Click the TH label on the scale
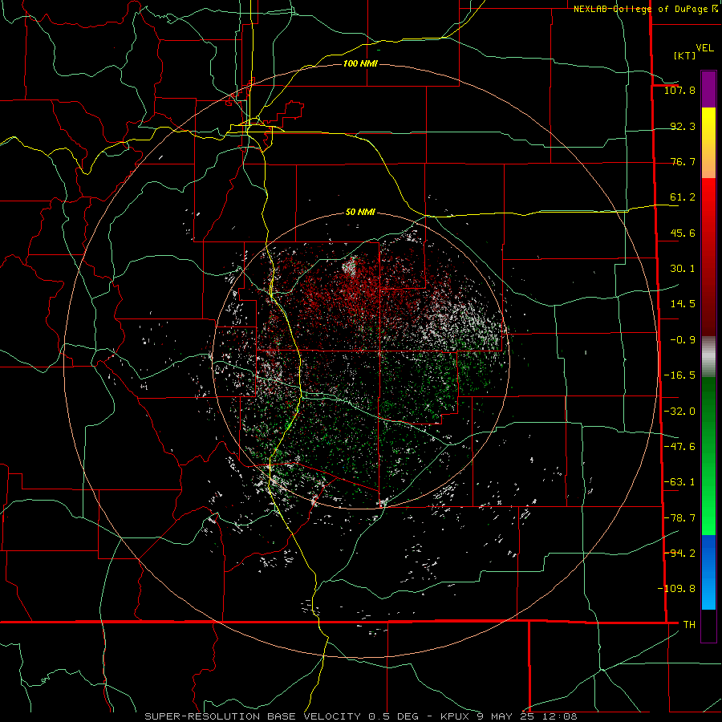 point(689,624)
